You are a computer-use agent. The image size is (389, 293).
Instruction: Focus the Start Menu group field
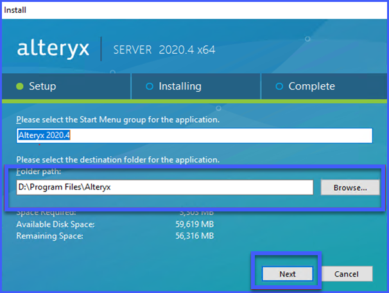(x=195, y=136)
